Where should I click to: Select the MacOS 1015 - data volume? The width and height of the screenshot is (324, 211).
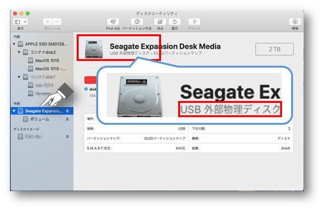(x=42, y=69)
